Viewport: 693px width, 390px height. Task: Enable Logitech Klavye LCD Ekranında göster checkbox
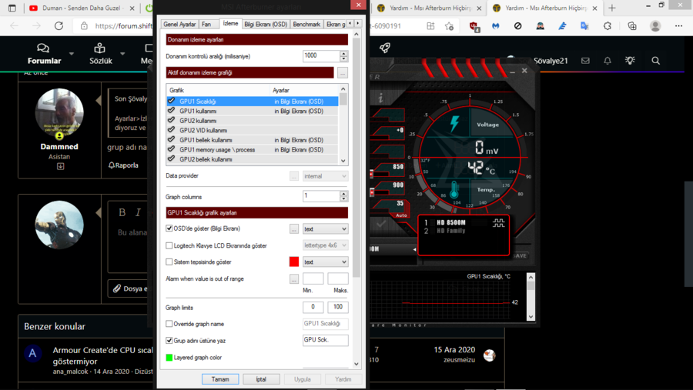(169, 245)
